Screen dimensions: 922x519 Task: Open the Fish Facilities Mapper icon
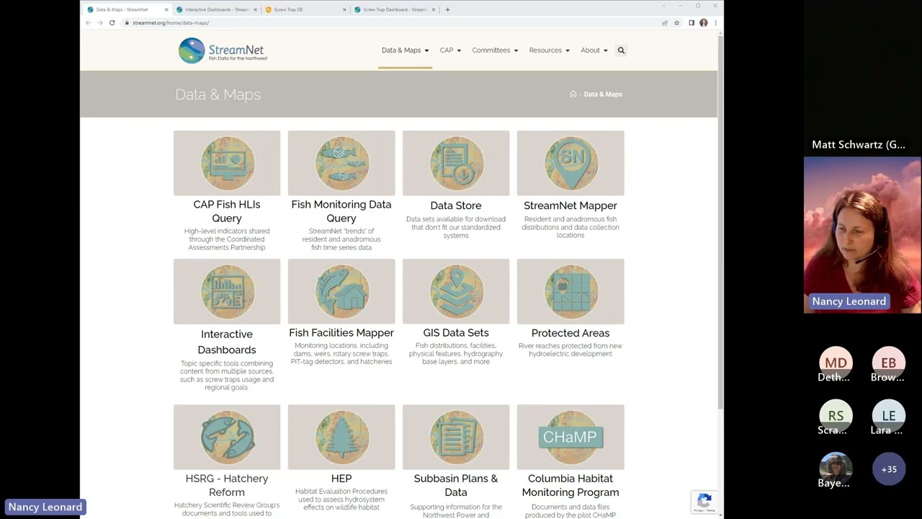(x=341, y=291)
